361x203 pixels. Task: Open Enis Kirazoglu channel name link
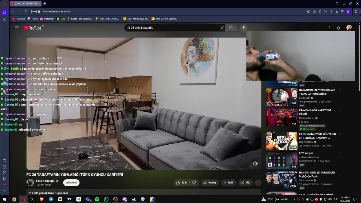(x=46, y=181)
